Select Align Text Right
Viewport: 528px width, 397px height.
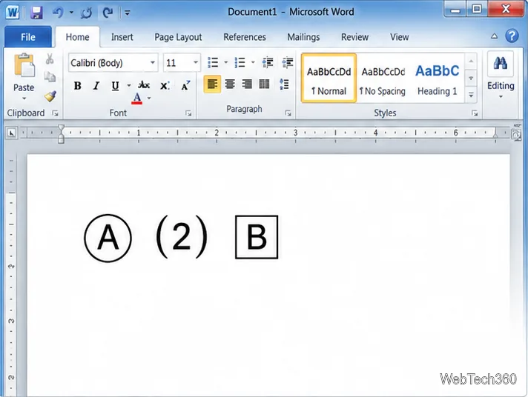pos(247,84)
